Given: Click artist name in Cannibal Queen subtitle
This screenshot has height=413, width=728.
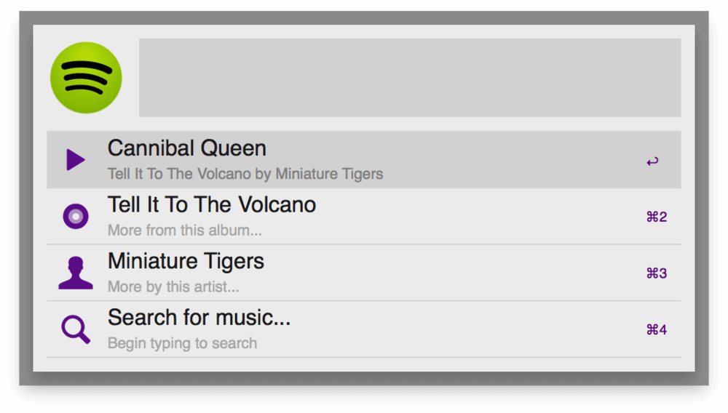Looking at the screenshot, I should pos(329,175).
